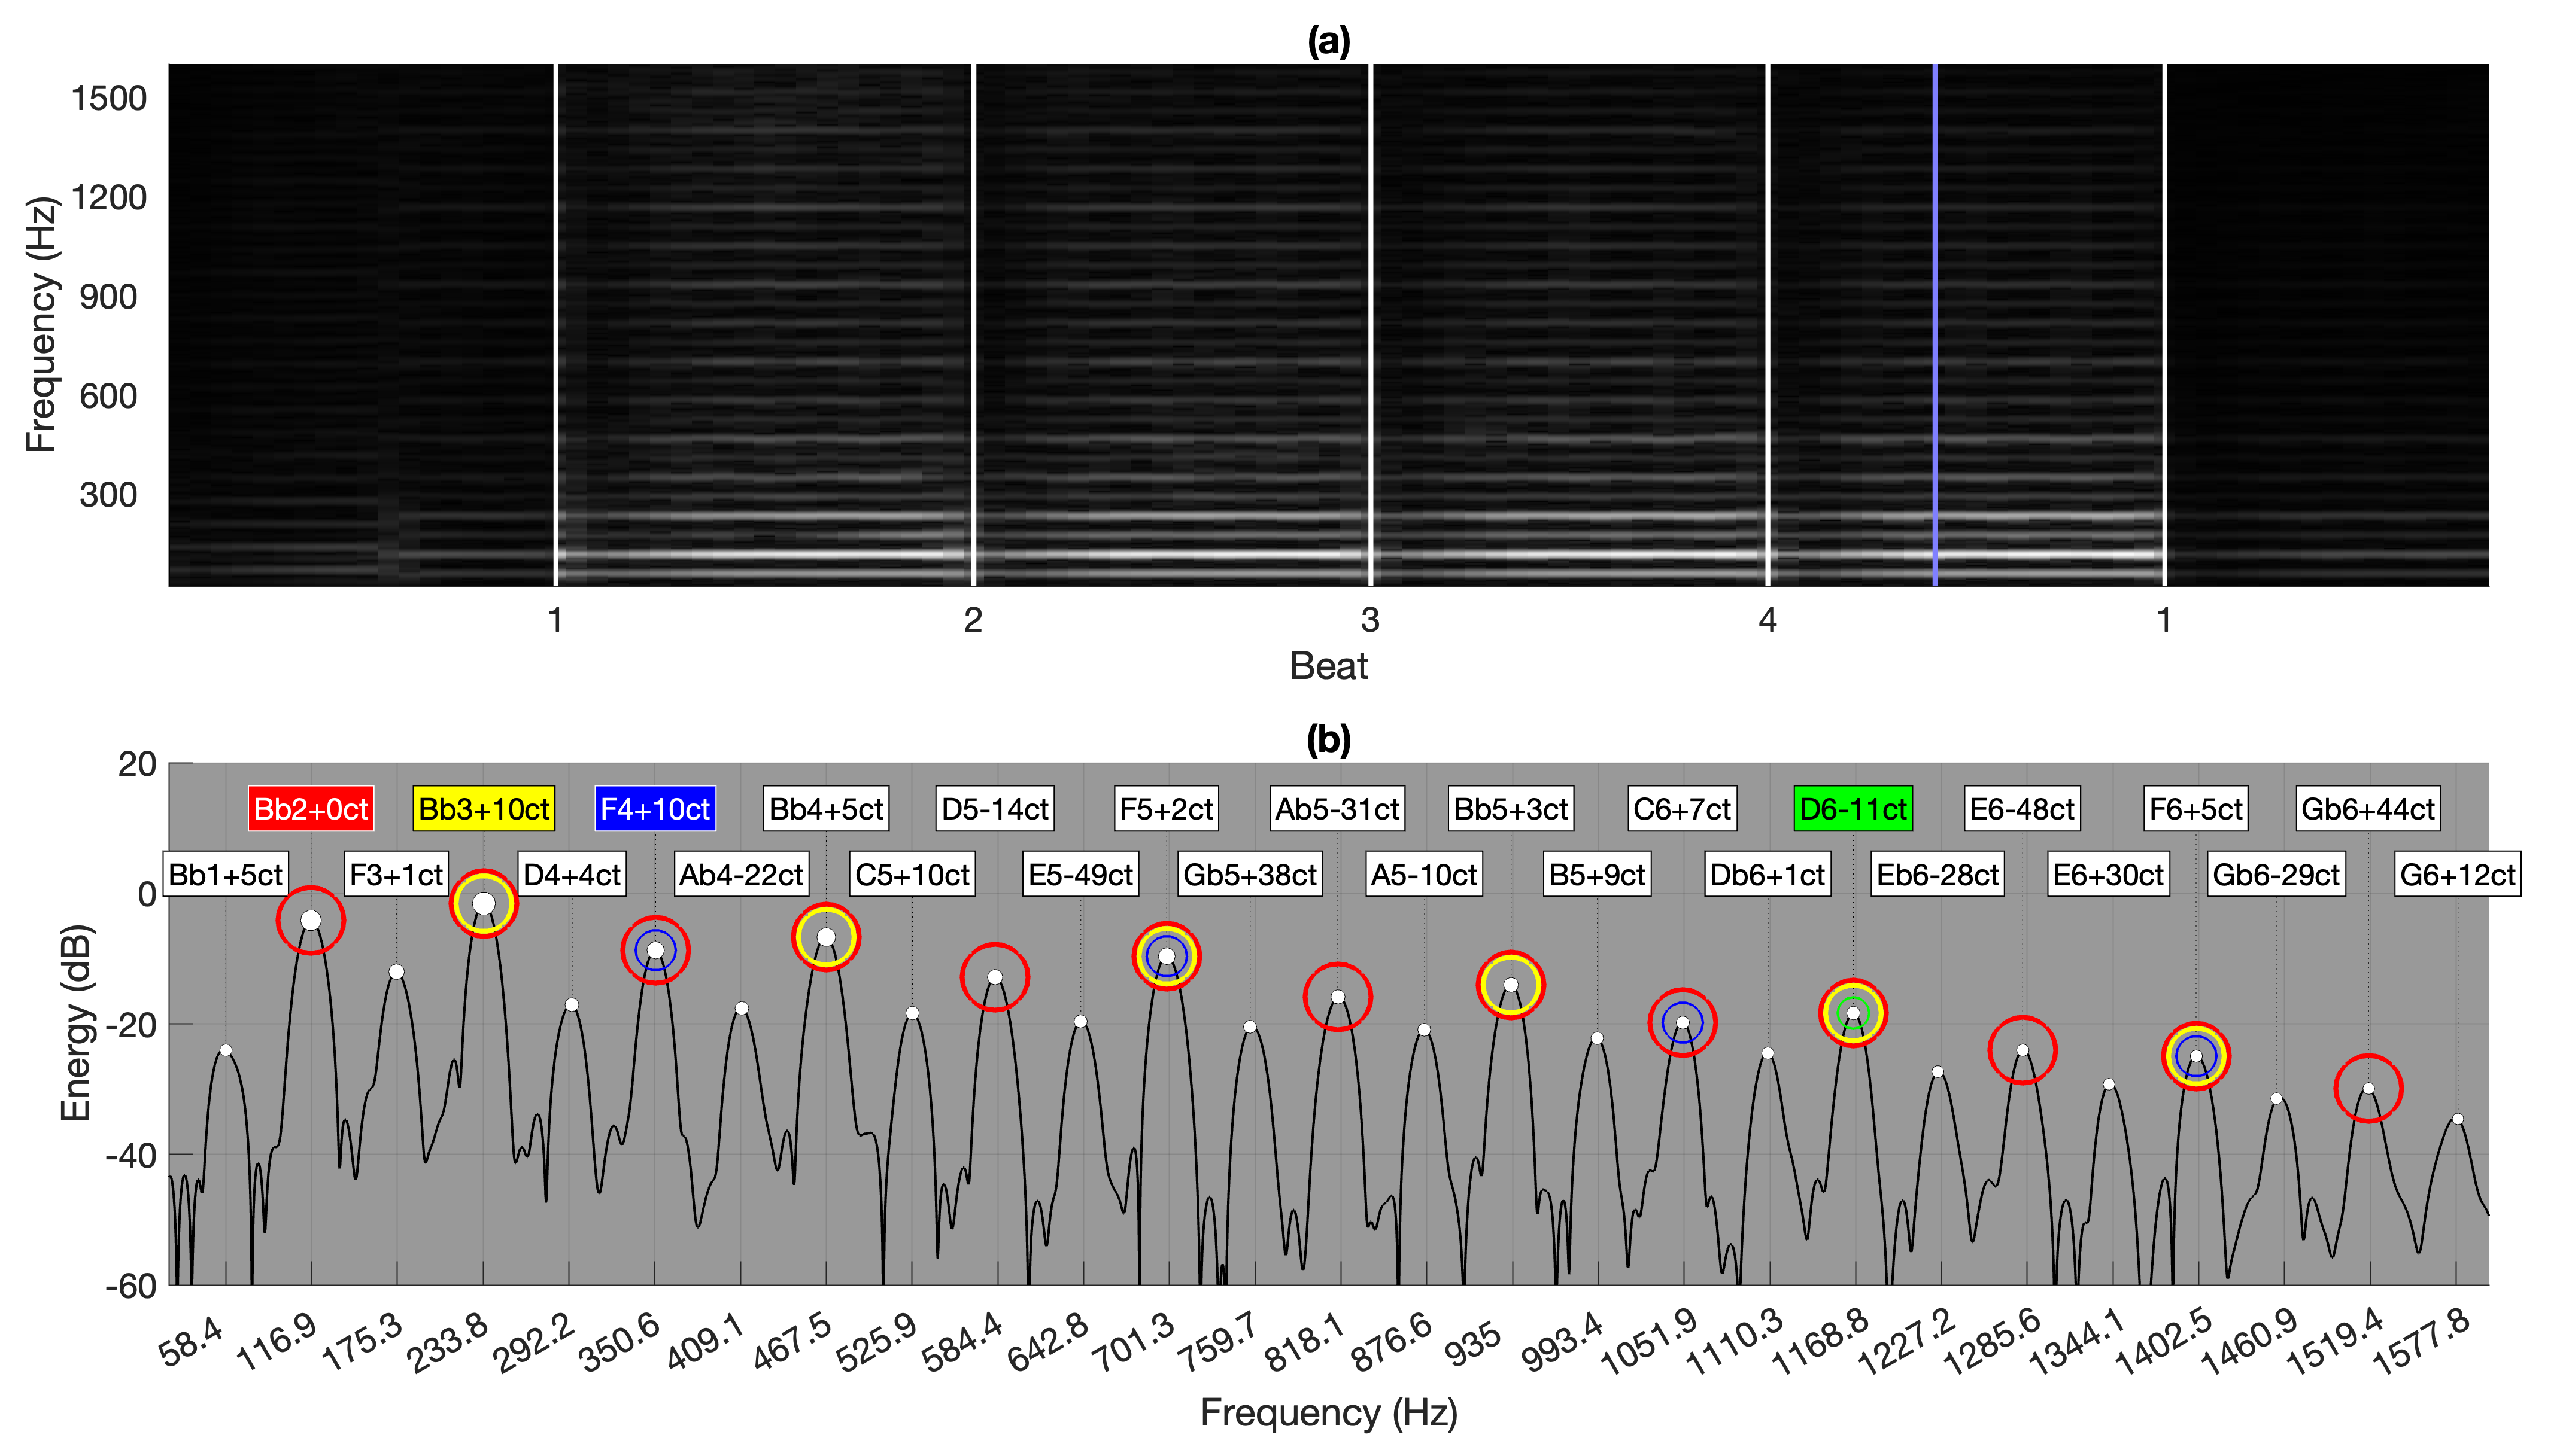This screenshot has height=1456, width=2560.
Task: Click the Bb1+5ct note label
Action: (x=225, y=875)
